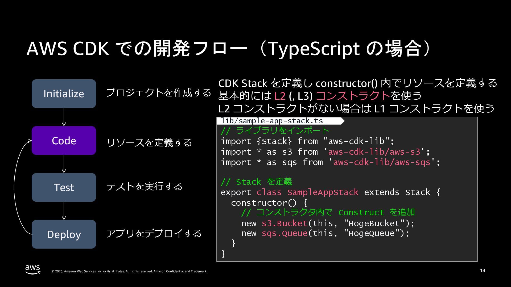Click the text アプリをデプロイする
Screen dimensions: 511x287
point(154,233)
